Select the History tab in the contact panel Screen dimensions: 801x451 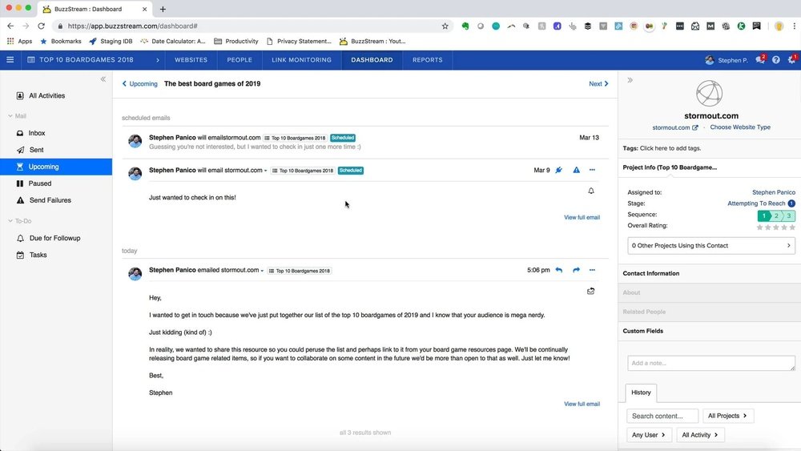click(x=641, y=393)
